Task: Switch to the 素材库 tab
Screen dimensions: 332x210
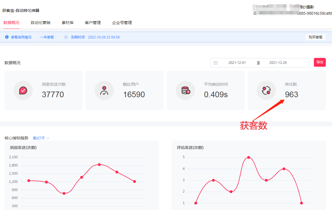Action: click(67, 23)
